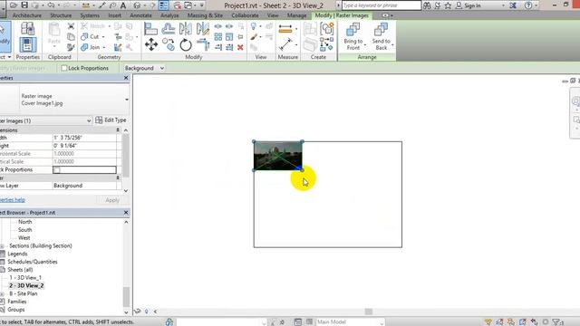Expand Sections (Building Section) node

[2, 246]
